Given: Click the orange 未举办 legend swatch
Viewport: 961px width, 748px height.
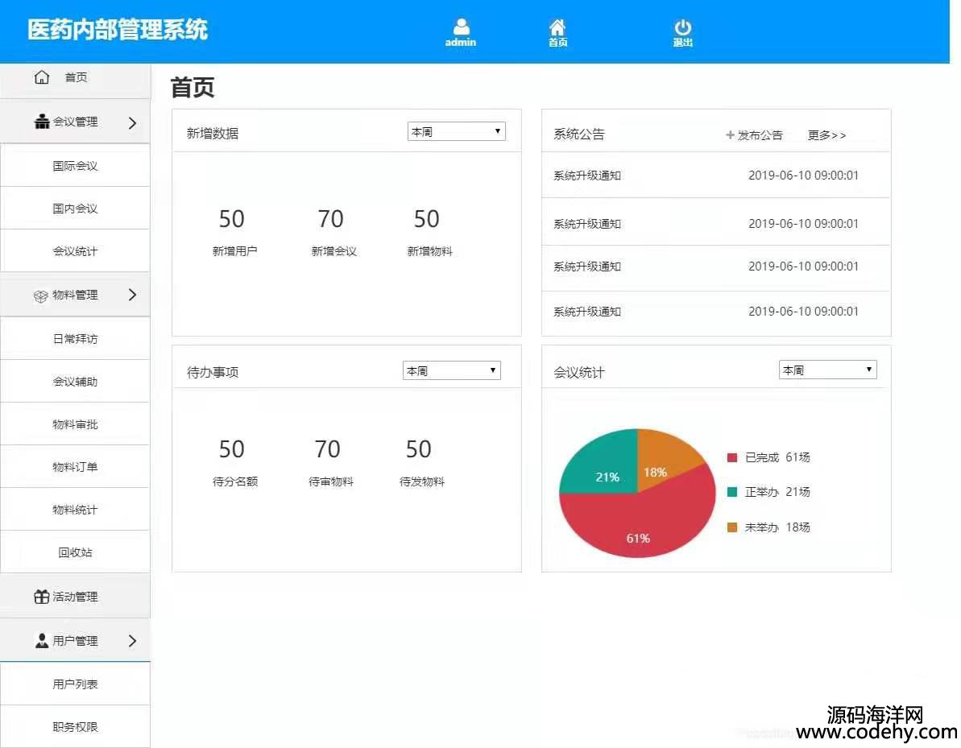Looking at the screenshot, I should click(731, 527).
